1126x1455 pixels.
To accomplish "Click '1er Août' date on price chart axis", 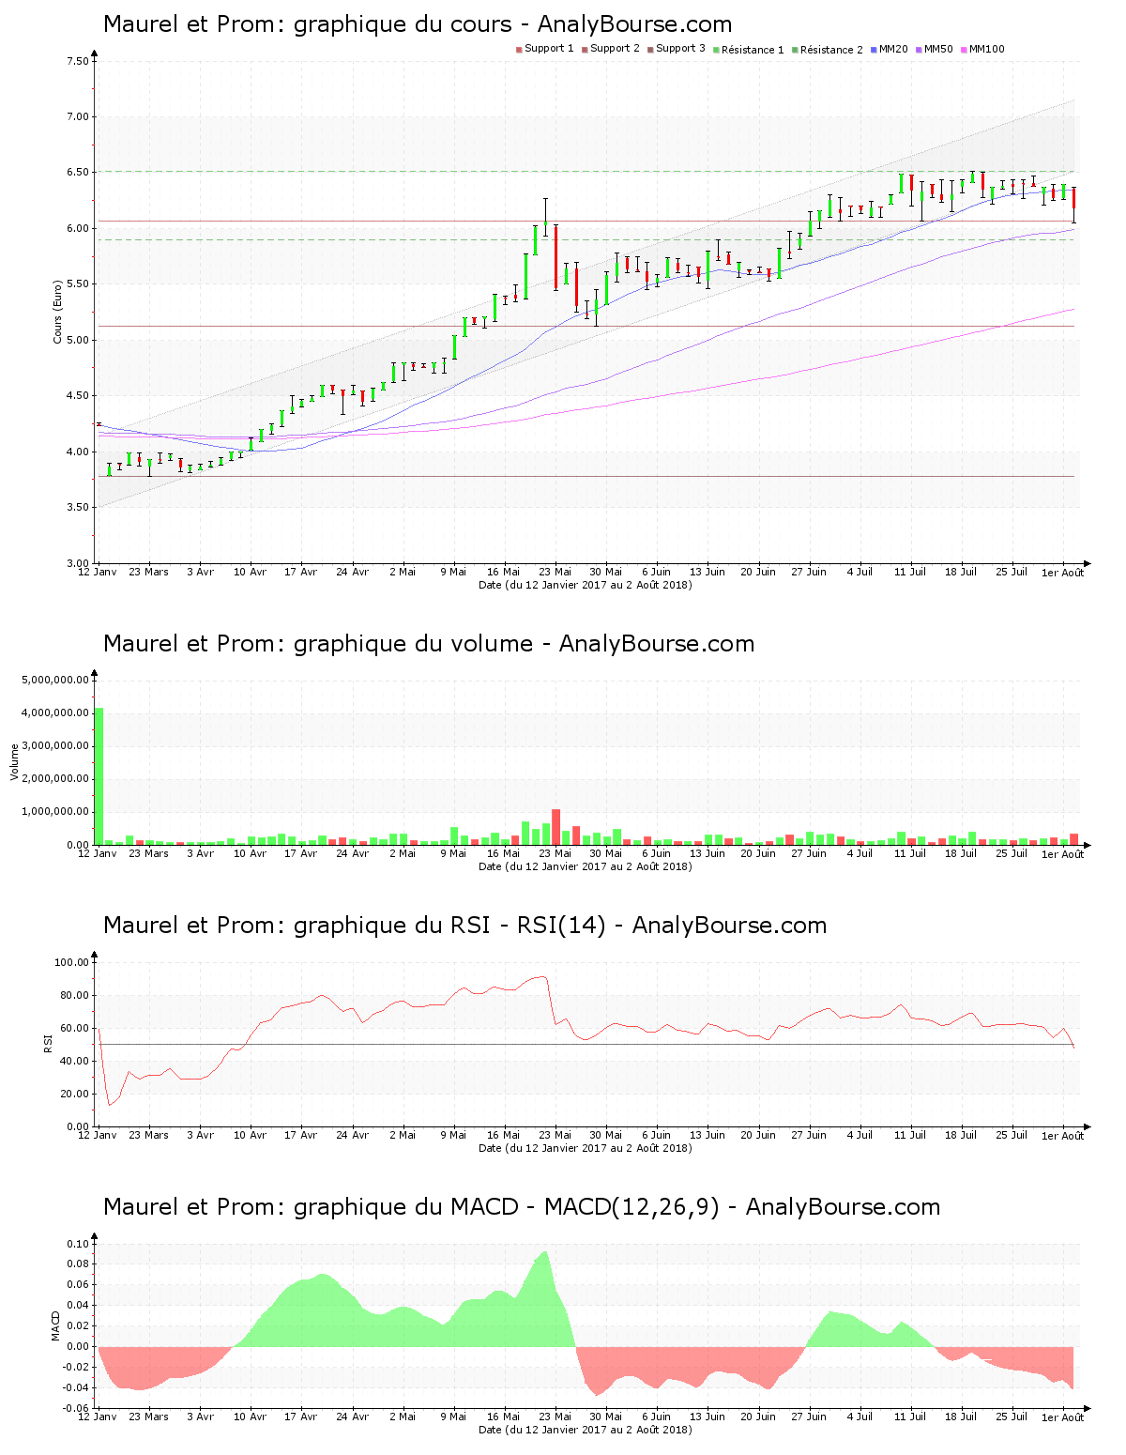I will (x=1062, y=573).
